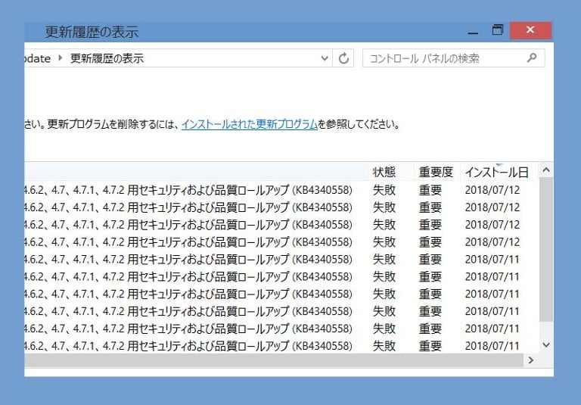This screenshot has width=581, height=405.
Task: Click the horizontal scrollbar thumb at the bottom
Action: click(x=272, y=360)
